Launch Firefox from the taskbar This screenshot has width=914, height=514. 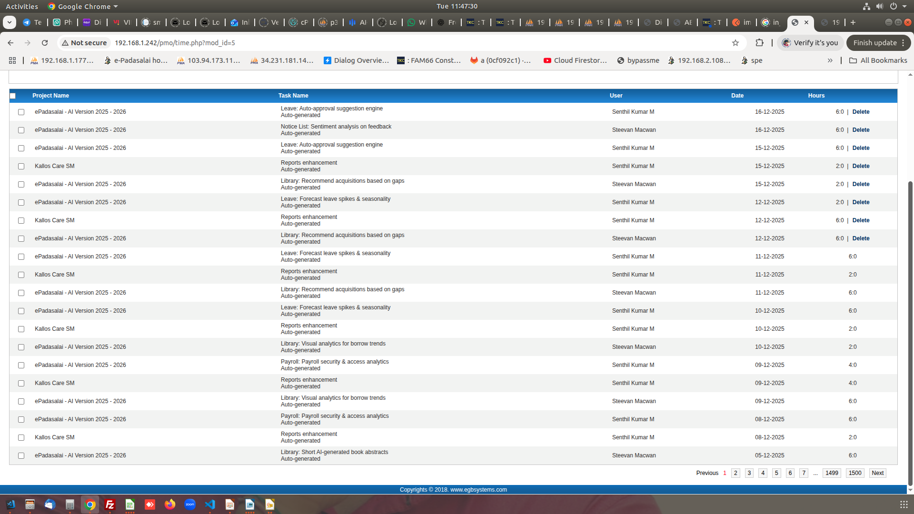point(170,504)
